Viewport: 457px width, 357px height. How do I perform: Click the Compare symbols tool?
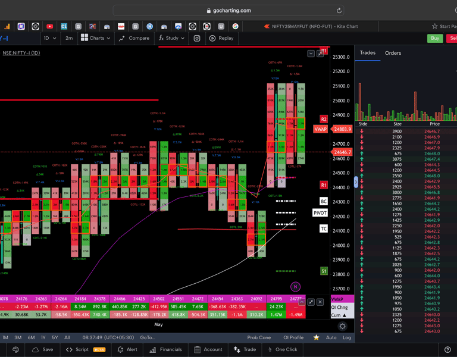click(x=134, y=38)
